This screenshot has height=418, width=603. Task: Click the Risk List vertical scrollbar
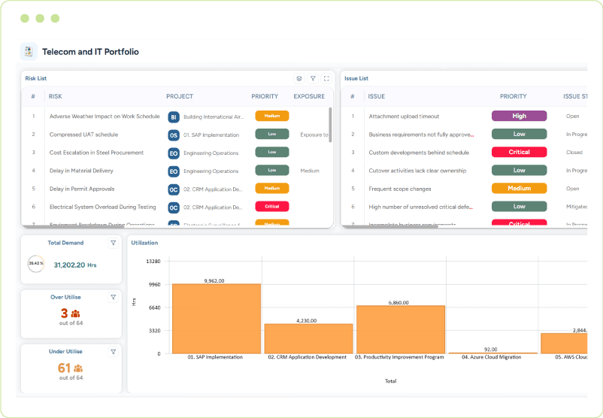[330, 125]
